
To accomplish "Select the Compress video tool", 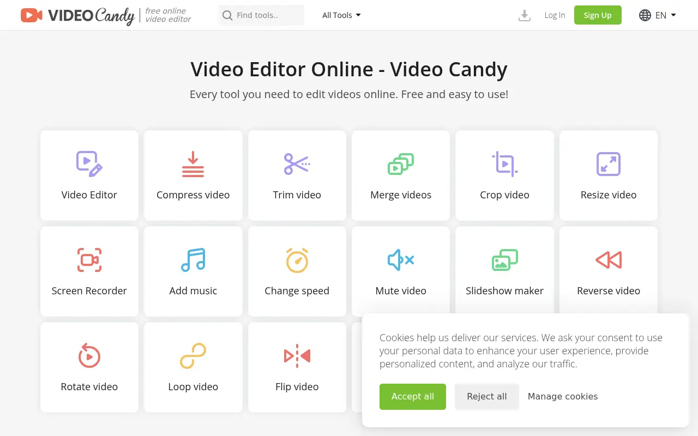I will 193,175.
